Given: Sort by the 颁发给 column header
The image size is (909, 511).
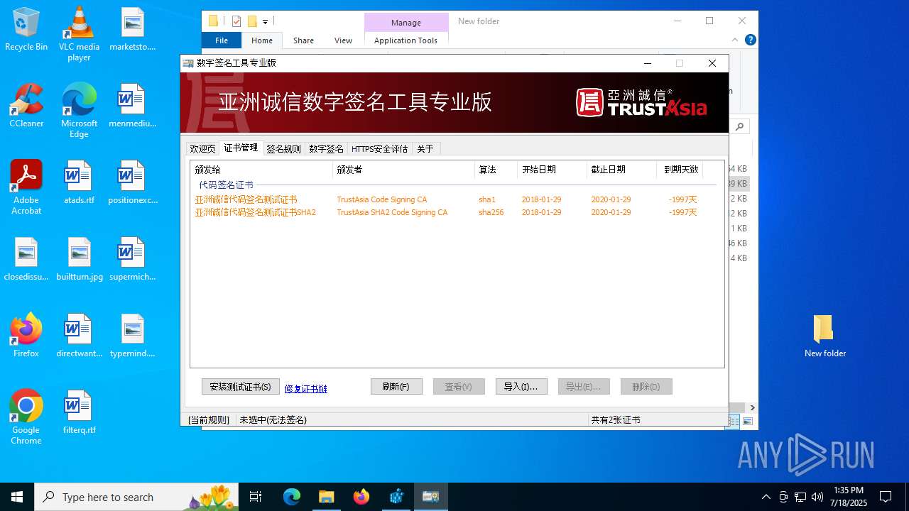Looking at the screenshot, I should pyautogui.click(x=261, y=170).
